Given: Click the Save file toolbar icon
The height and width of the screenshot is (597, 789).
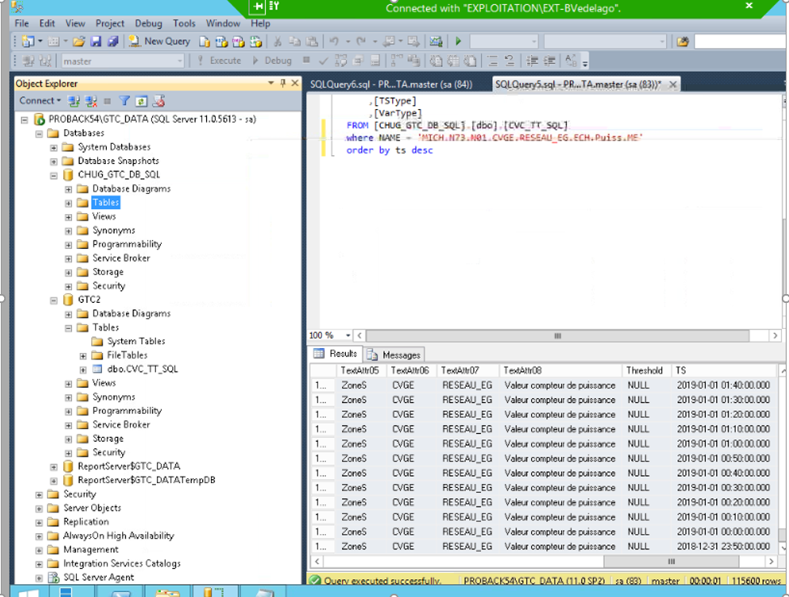Looking at the screenshot, I should (x=95, y=41).
